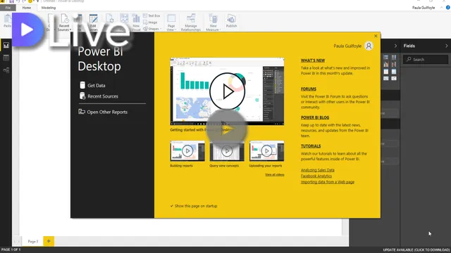Close the start screen with the X
This screenshot has height=253, width=451.
376,36
